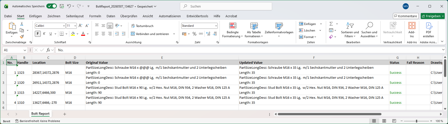This screenshot has width=448, height=124.
Task: Open the Standard number format dropdown
Action: (x=216, y=26)
